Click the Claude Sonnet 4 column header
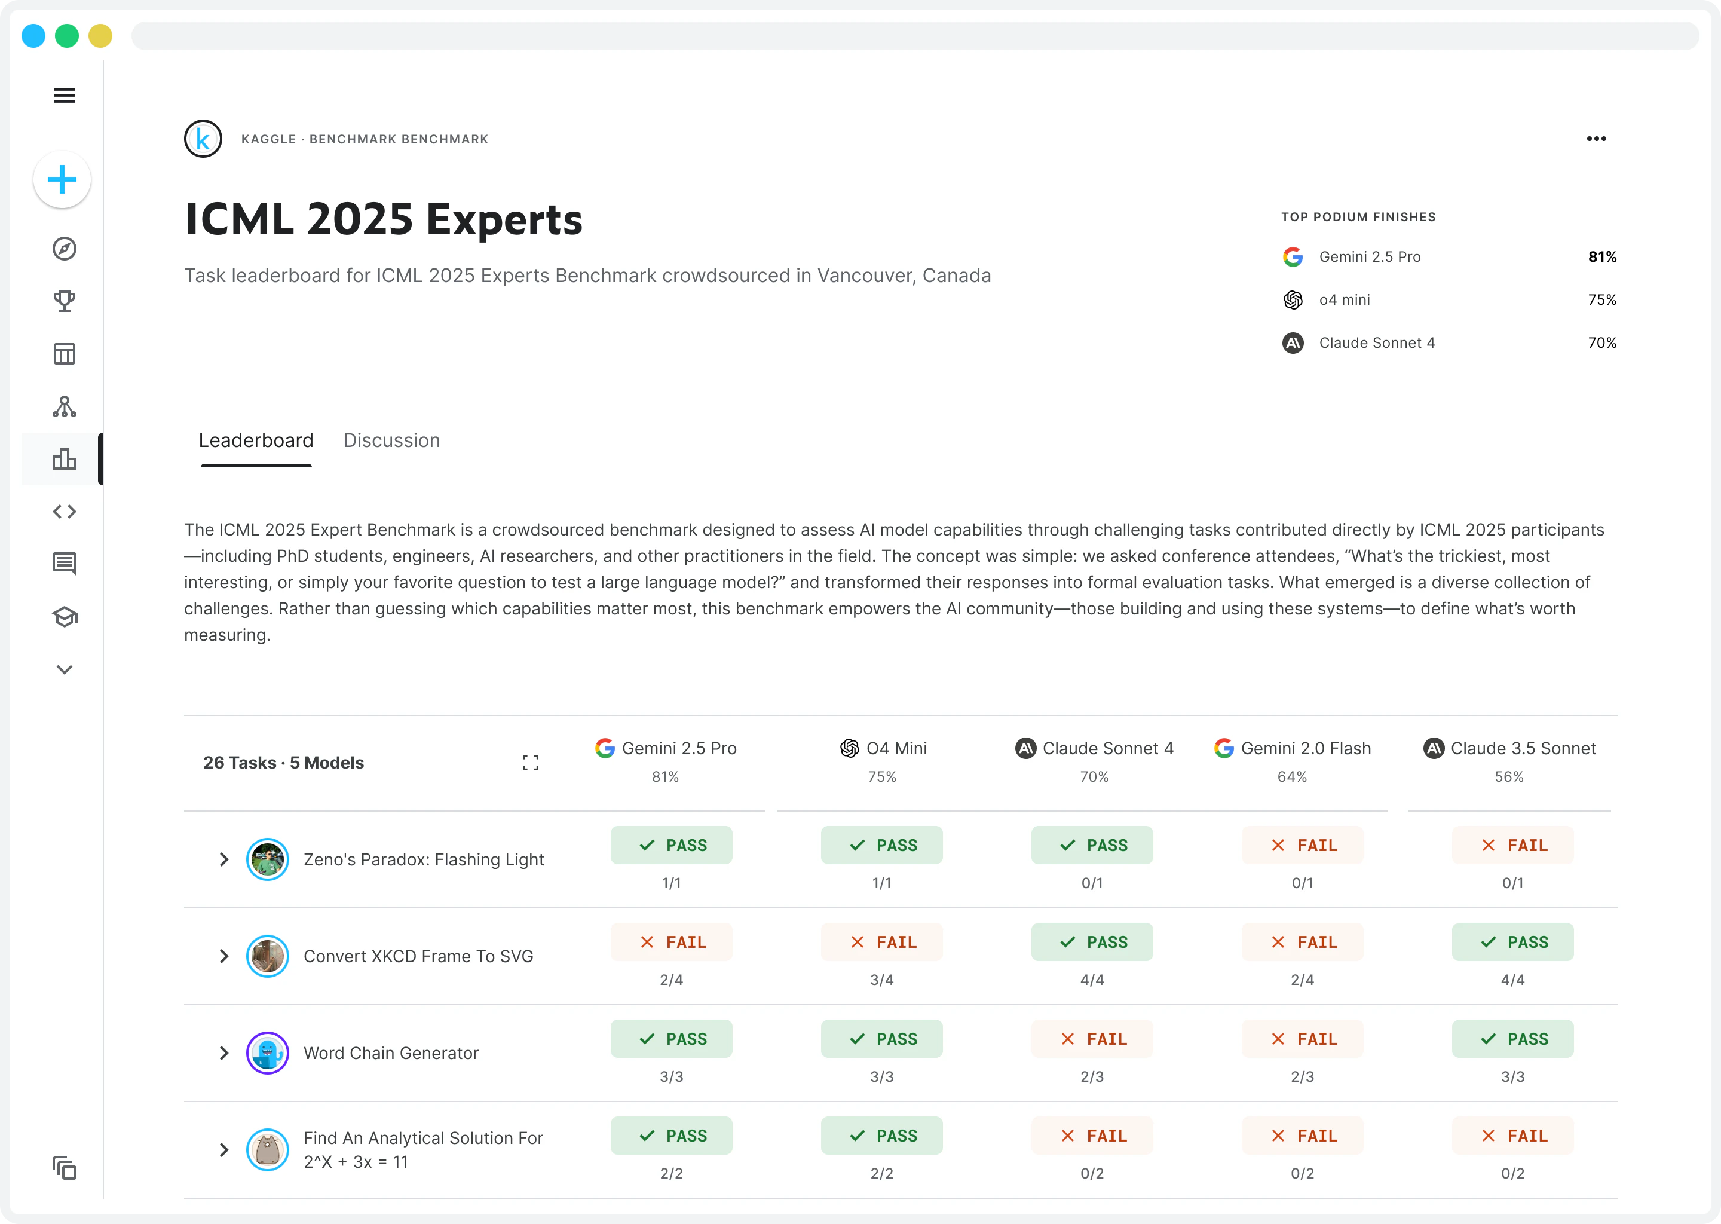The height and width of the screenshot is (1224, 1721). coord(1094,748)
